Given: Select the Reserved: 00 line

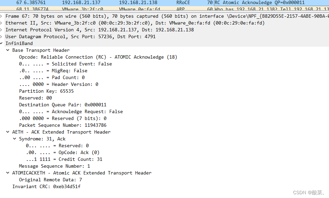Looking at the screenshot, I should tap(35, 98).
